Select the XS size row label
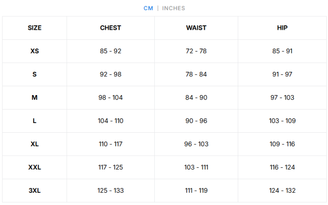 (x=35, y=51)
